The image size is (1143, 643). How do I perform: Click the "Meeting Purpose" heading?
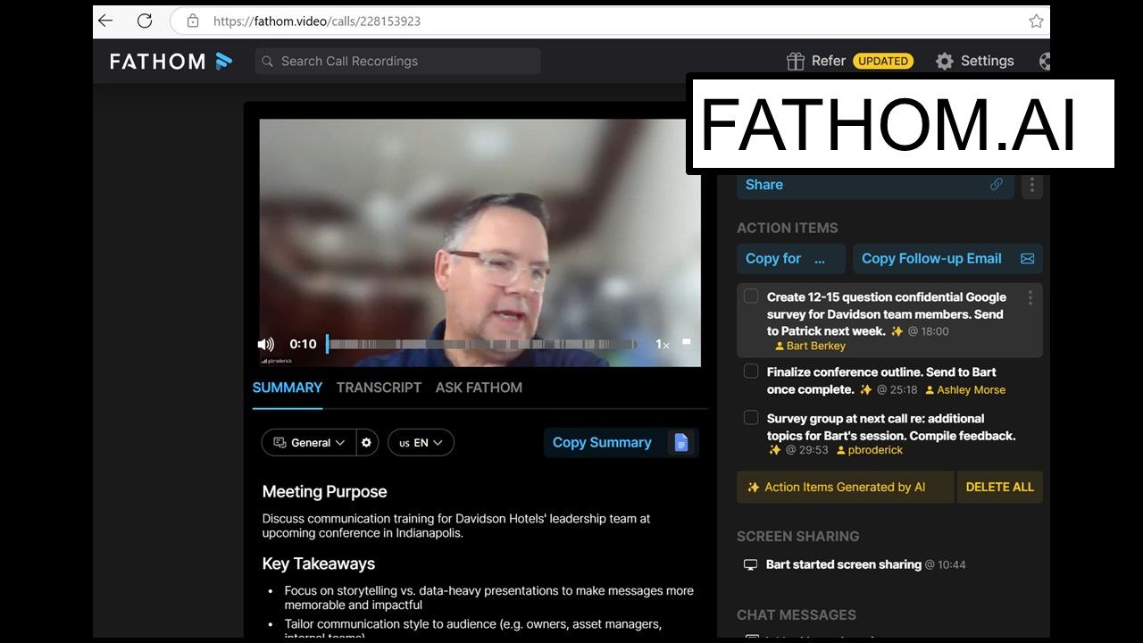[x=325, y=492]
